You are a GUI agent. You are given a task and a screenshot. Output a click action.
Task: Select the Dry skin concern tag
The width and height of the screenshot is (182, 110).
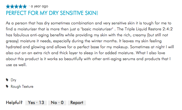(x=13, y=80)
